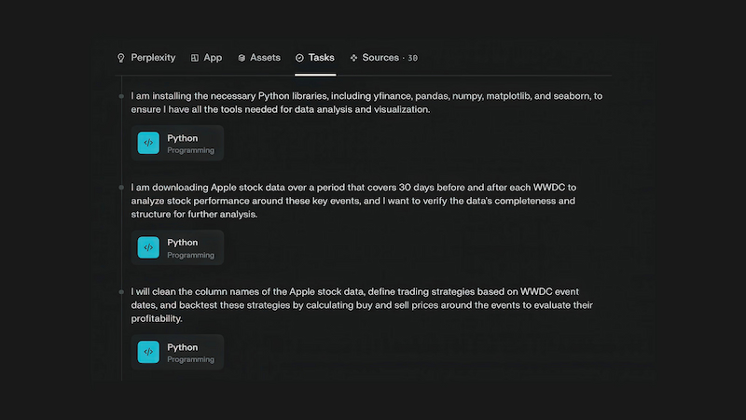This screenshot has height=420, width=746.
Task: Switch to the Perplexity tab
Action: 153,58
